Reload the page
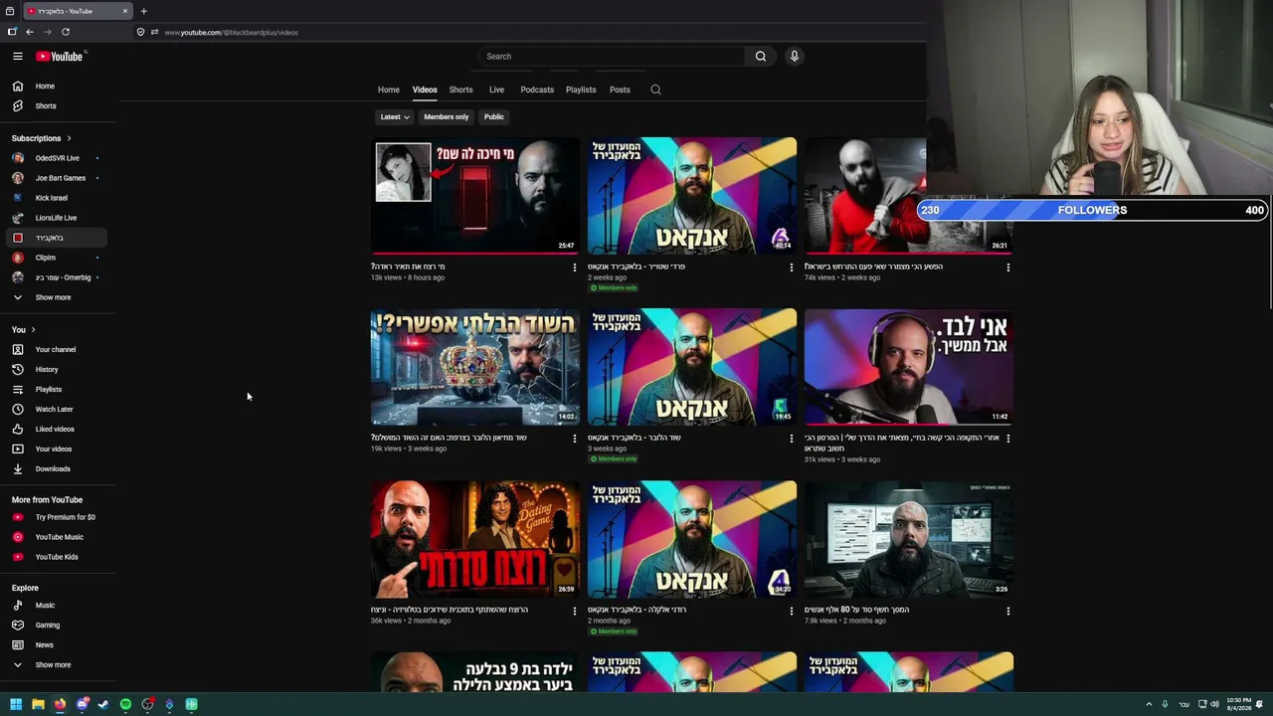 pos(66,32)
